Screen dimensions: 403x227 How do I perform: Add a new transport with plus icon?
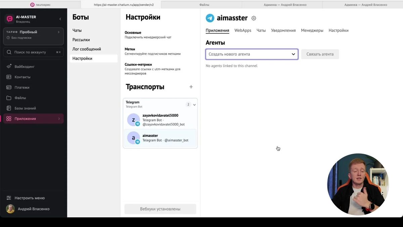191,87
